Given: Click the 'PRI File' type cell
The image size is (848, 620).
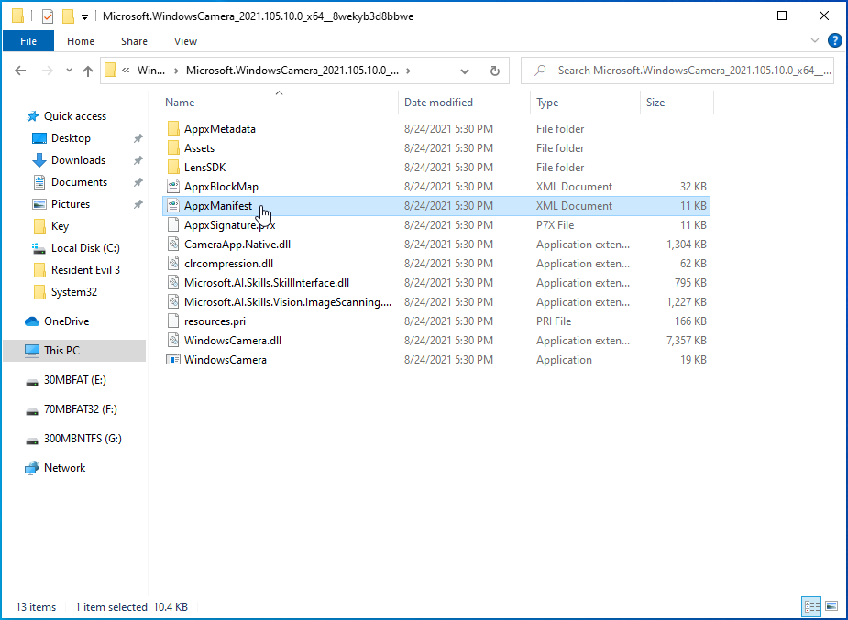Looking at the screenshot, I should coord(554,321).
